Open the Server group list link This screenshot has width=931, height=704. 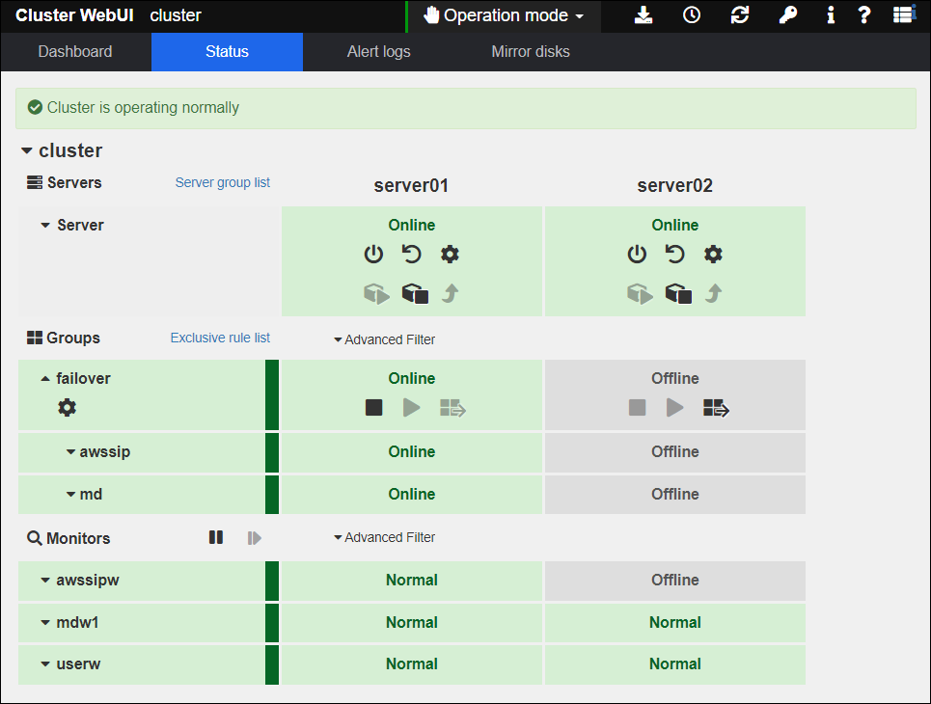point(223,182)
